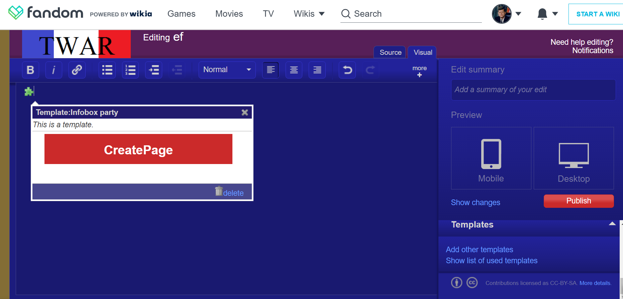Select left text alignment
Screen dimensions: 623x299
click(271, 70)
